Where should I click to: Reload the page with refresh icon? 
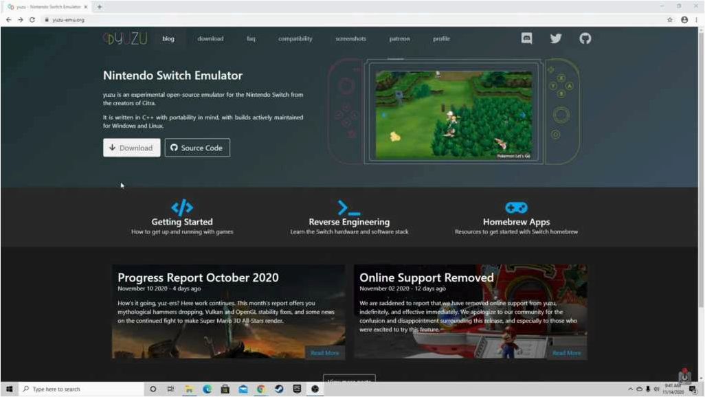tap(32, 20)
